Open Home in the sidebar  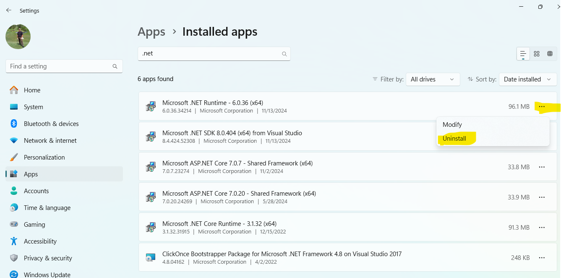click(64, 90)
